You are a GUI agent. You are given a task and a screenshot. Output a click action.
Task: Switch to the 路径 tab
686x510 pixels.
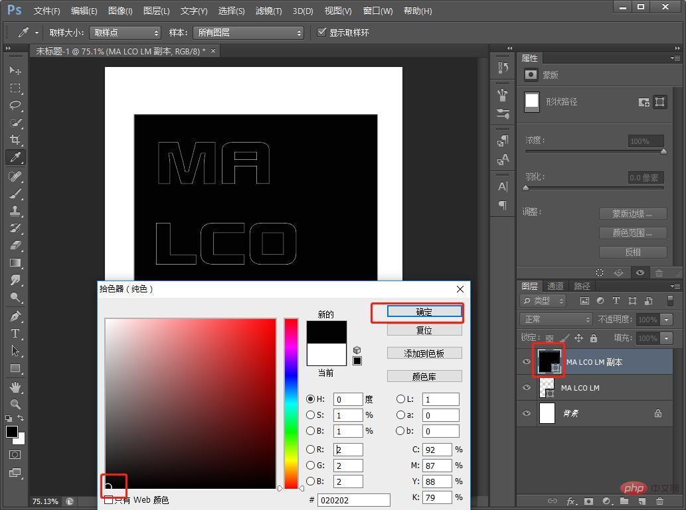coord(582,286)
